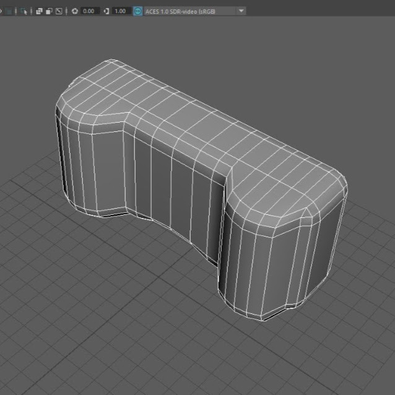Click the exposure aperture icon

point(74,11)
